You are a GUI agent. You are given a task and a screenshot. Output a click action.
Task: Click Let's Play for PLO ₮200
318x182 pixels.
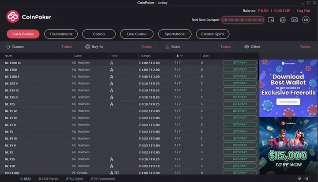pyautogui.click(x=240, y=172)
